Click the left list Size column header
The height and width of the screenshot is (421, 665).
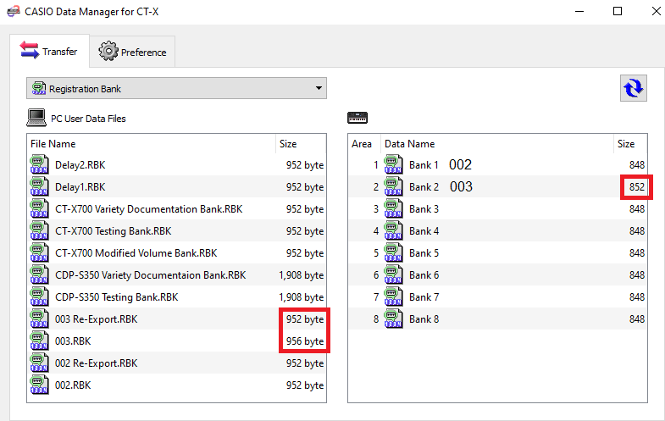click(301, 144)
